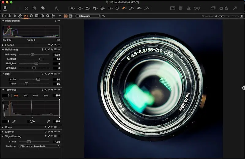The width and height of the screenshot is (245, 159).
Task: Select the Keystone correction tool
Action: click(110, 8)
